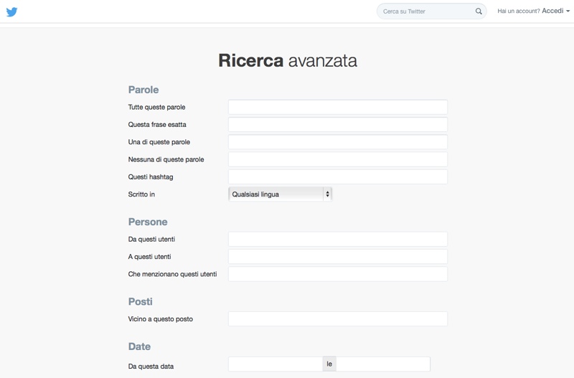Click the Questi hashtag input field

tap(337, 176)
